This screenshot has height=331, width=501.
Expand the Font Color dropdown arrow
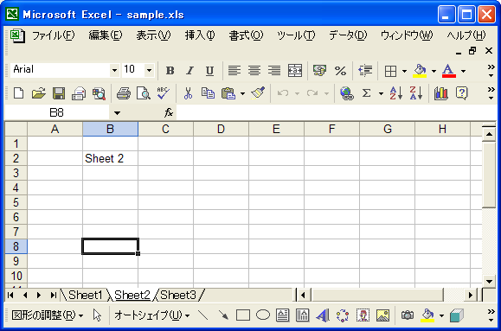pyautogui.click(x=463, y=71)
